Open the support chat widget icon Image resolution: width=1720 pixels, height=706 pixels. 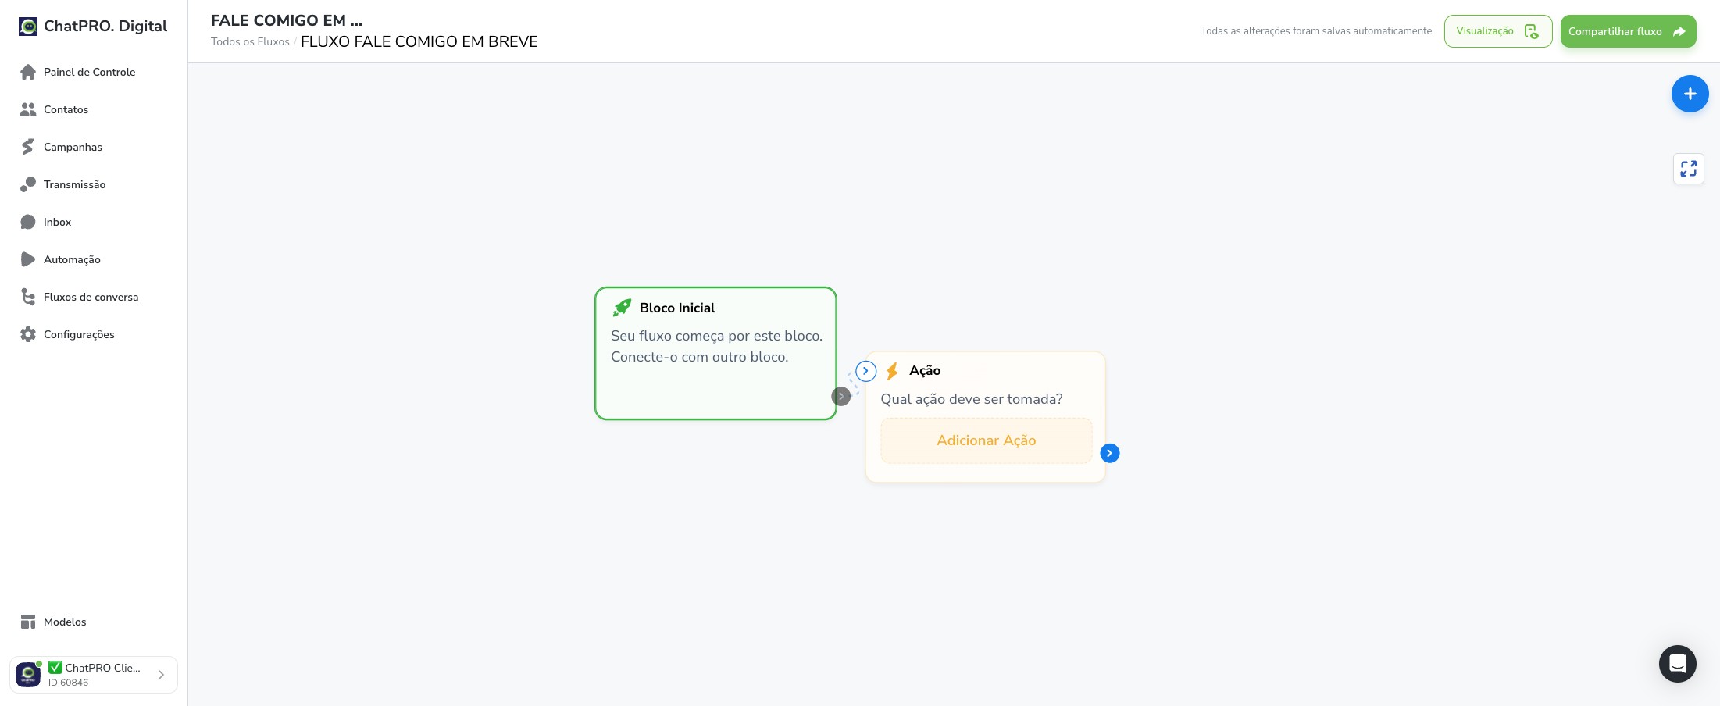(1678, 664)
